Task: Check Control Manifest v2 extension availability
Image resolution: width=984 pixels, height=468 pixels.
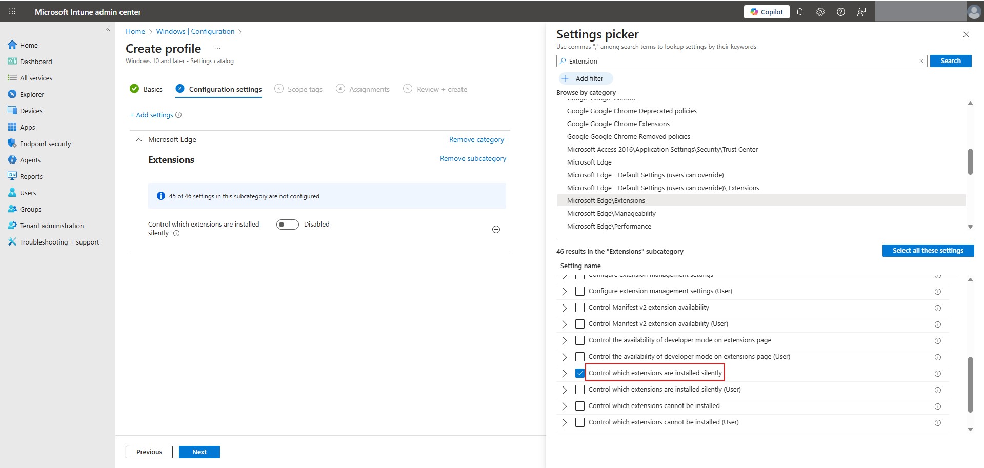Action: pos(580,308)
